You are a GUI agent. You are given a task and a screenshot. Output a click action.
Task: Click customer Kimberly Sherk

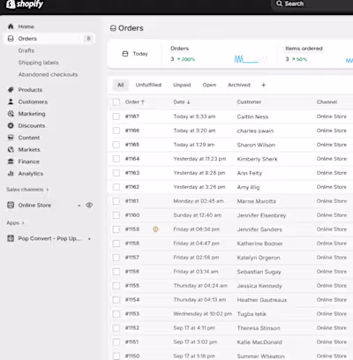click(x=258, y=159)
